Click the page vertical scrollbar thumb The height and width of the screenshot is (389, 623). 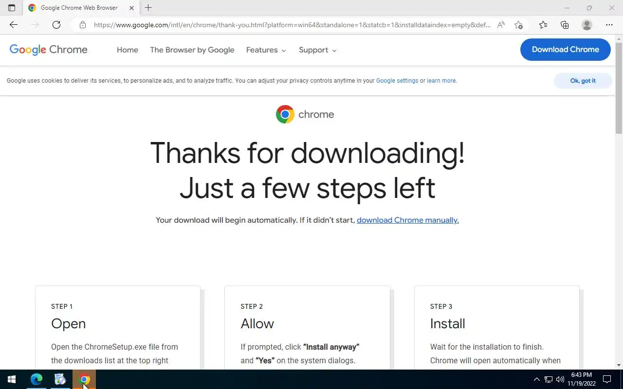click(x=619, y=88)
